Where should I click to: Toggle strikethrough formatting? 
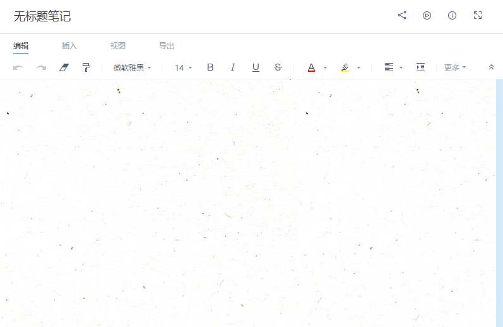click(x=278, y=67)
